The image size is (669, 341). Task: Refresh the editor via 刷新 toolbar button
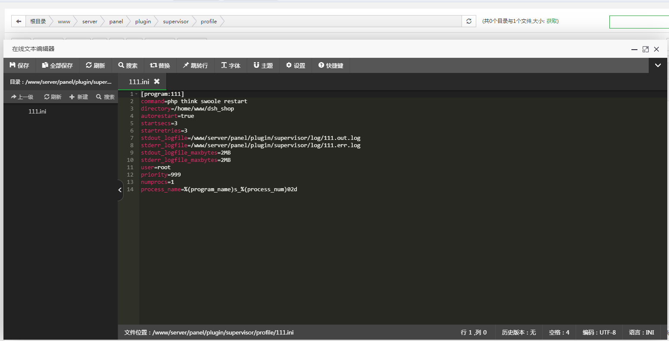[x=96, y=66]
